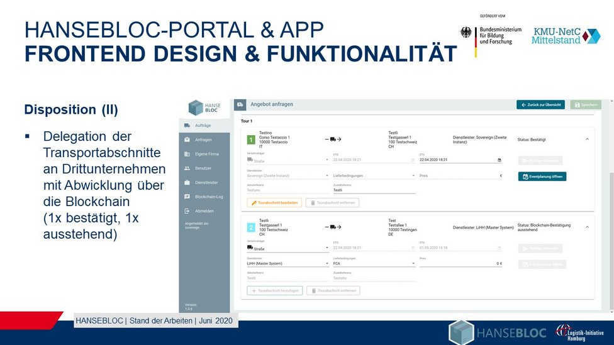The width and height of the screenshot is (614, 345).
Task: Click truck arrow icon in tour section 1
Action: pyautogui.click(x=333, y=140)
